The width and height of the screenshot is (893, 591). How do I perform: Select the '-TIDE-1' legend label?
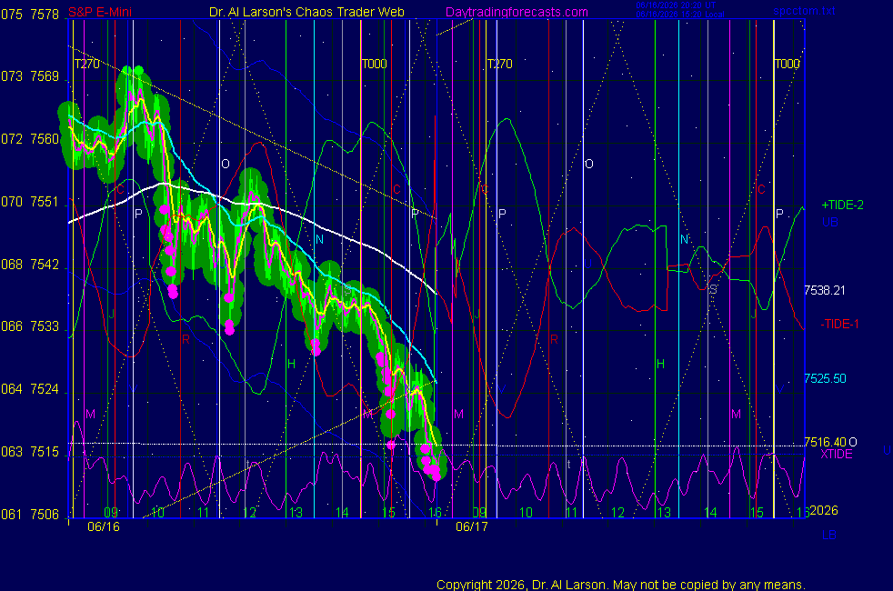point(839,324)
